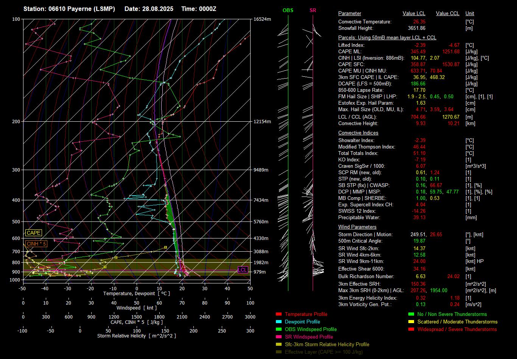Click the green OBS Windspeed Profile swatch
517x359 pixels.
point(279,330)
